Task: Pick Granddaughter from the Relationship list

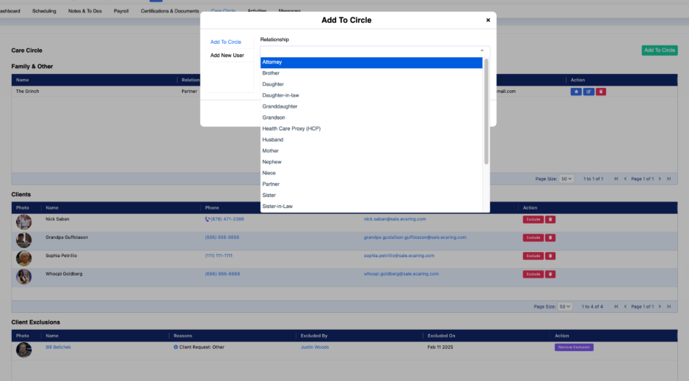Action: (x=371, y=107)
